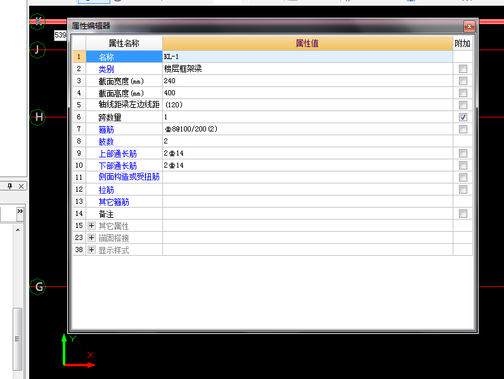Click the 附加 column header

(x=463, y=43)
